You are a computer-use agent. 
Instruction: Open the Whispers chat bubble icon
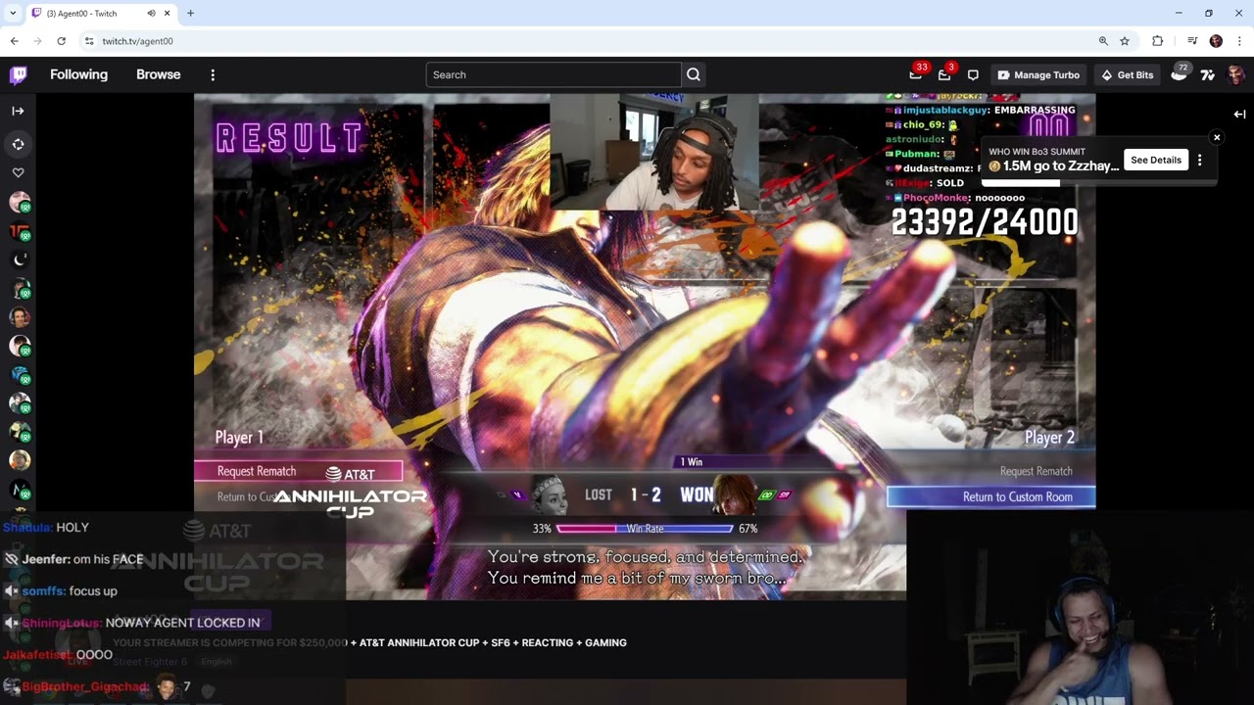973,74
